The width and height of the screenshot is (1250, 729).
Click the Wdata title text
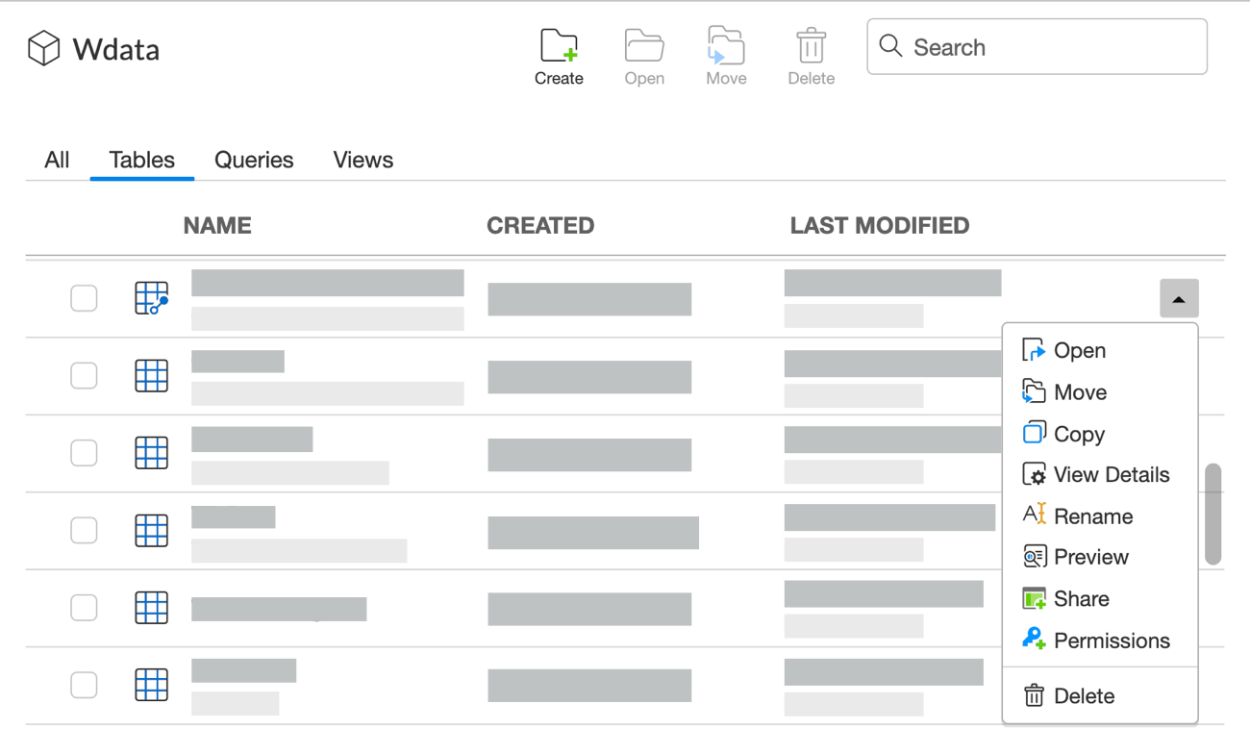116,49
